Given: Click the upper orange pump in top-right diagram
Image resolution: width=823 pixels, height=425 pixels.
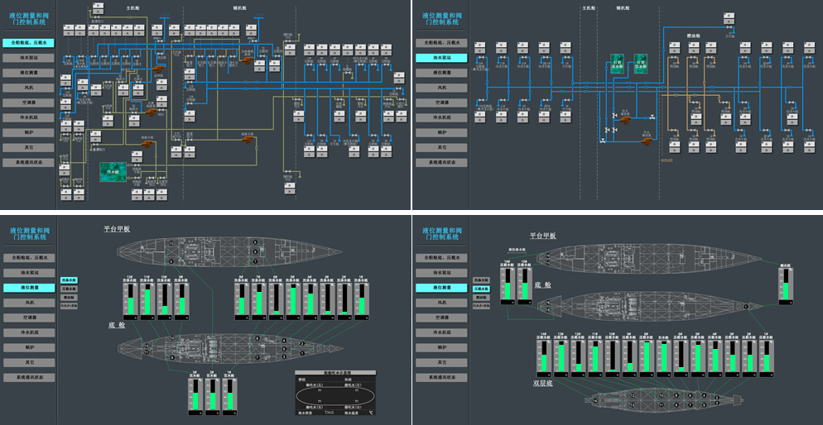Looking at the screenshot, I should click(x=627, y=119).
